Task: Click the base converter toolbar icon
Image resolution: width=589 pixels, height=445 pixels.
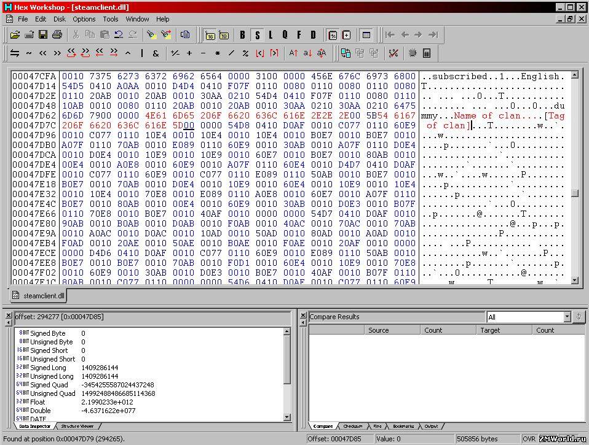Action: (x=413, y=53)
